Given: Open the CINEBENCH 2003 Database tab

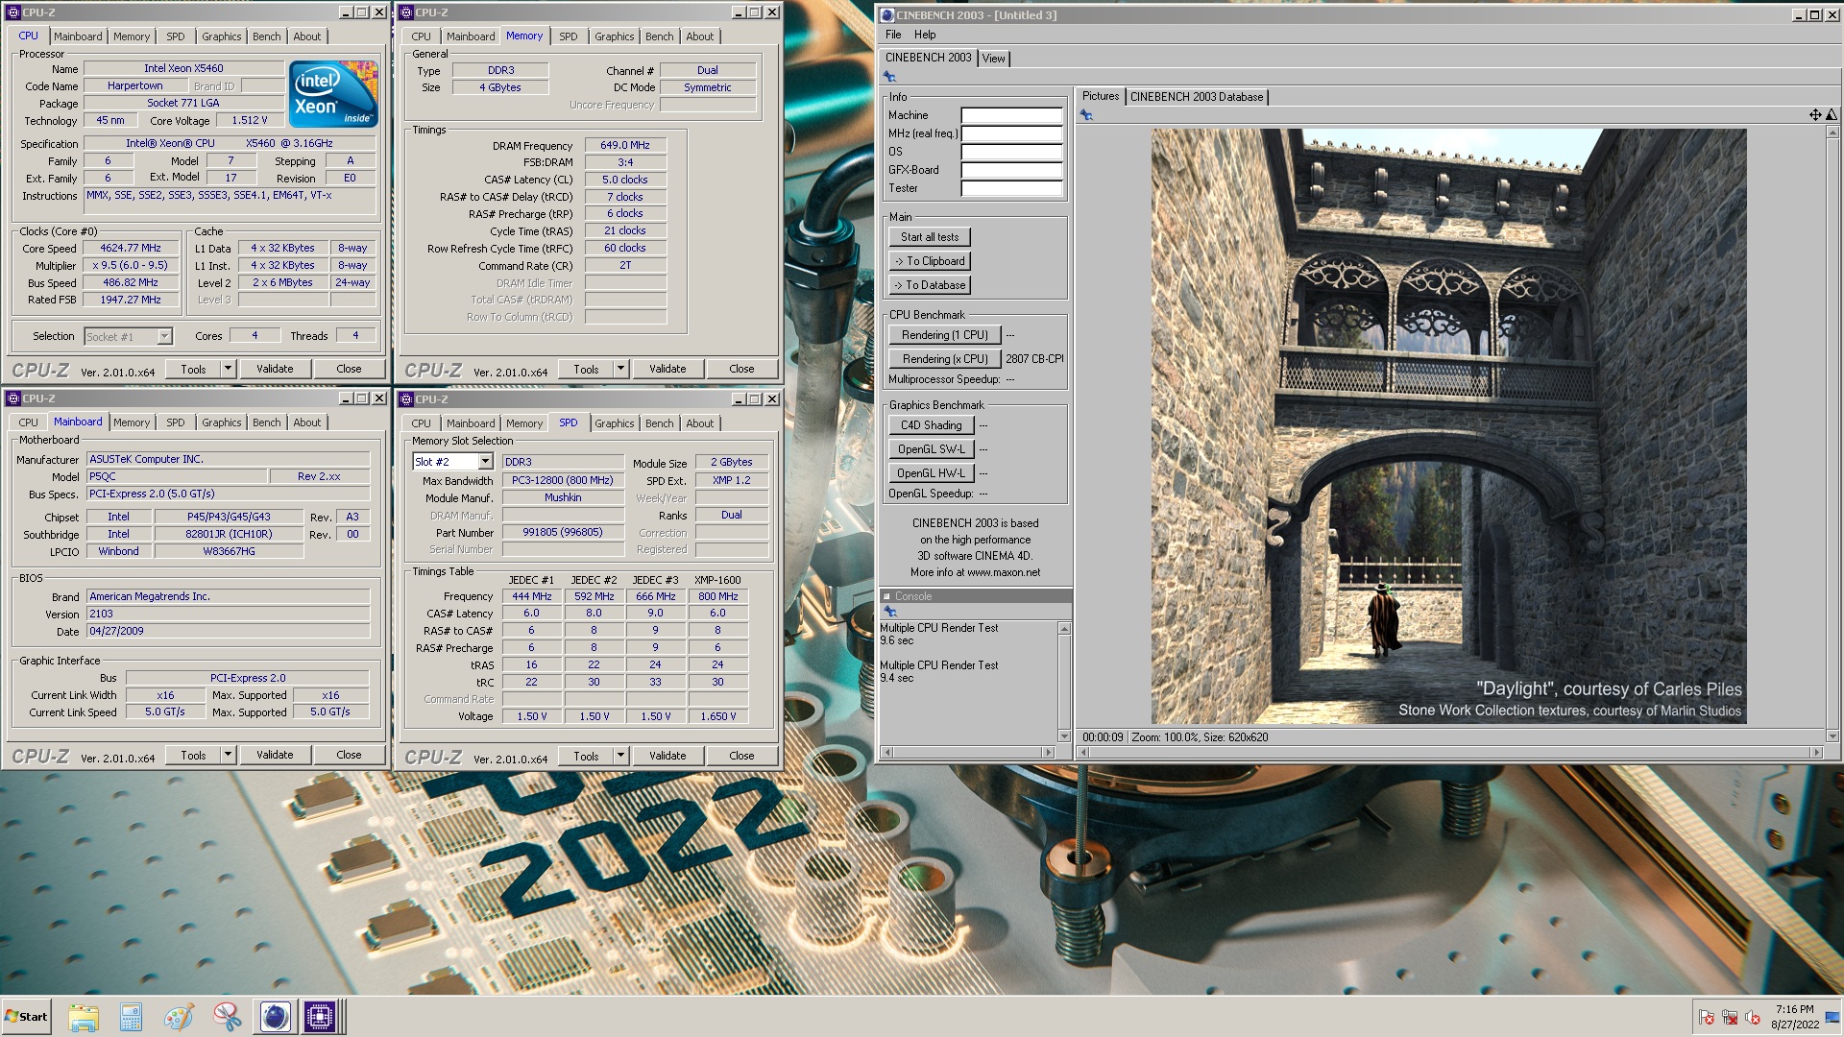Looking at the screenshot, I should pyautogui.click(x=1197, y=97).
